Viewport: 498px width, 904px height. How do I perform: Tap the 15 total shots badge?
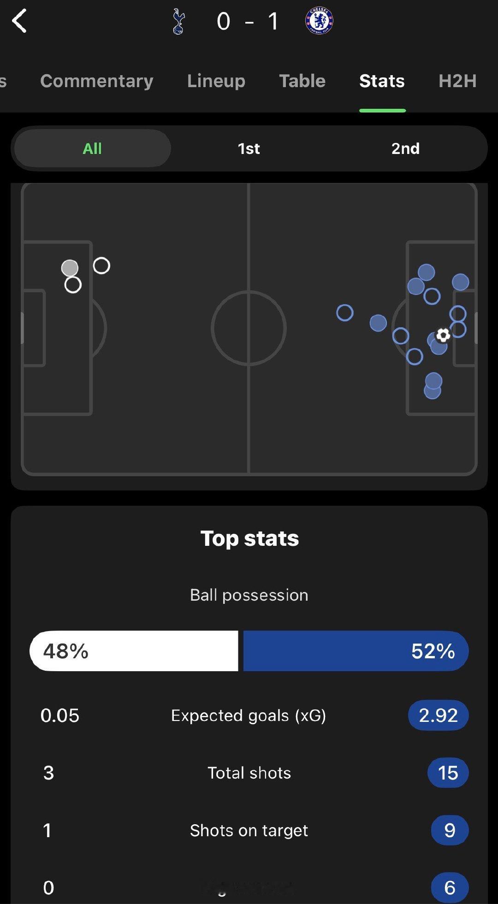pos(448,773)
